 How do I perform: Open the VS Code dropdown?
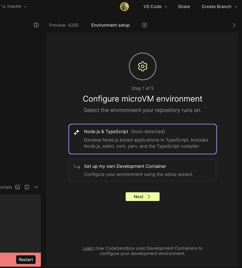tap(155, 7)
